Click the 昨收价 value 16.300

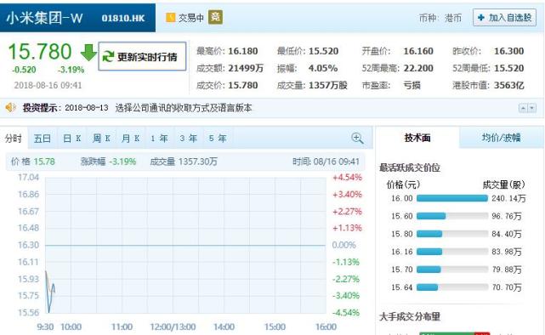[508, 51]
